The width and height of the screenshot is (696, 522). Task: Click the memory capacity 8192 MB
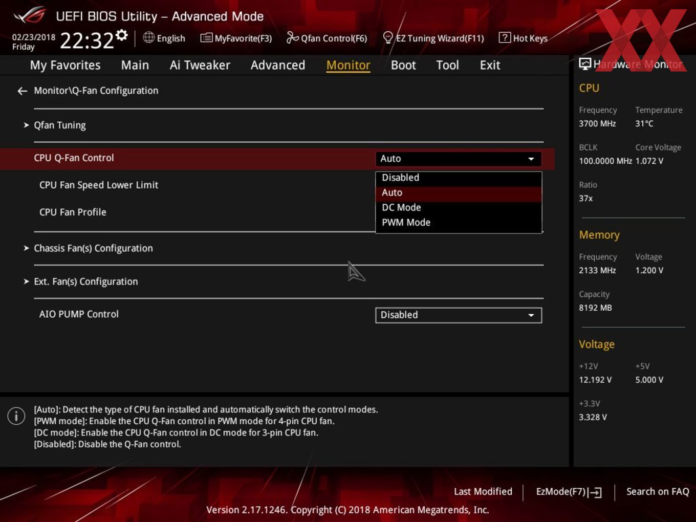[x=595, y=308]
